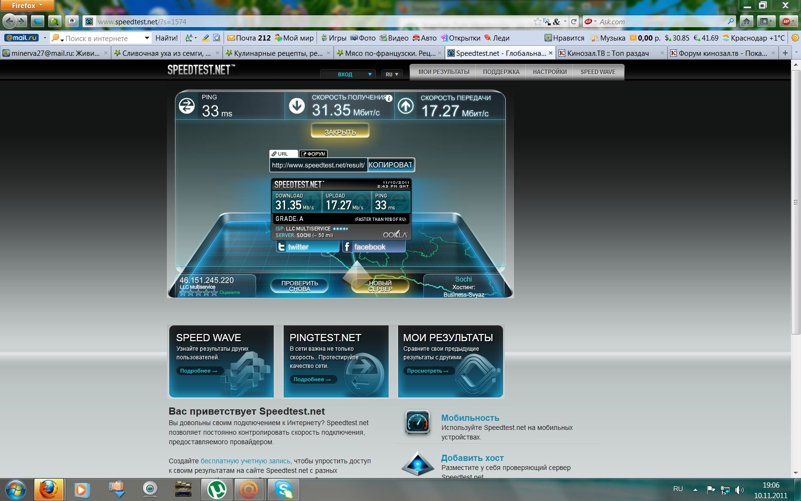The height and width of the screenshot is (501, 801).
Task: Open uTorrent from the taskbar
Action: (x=217, y=490)
